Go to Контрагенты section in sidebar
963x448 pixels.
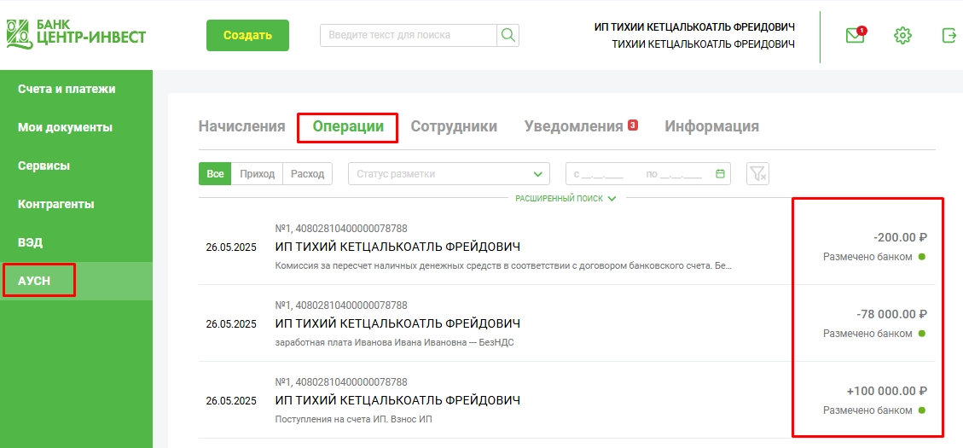click(55, 204)
